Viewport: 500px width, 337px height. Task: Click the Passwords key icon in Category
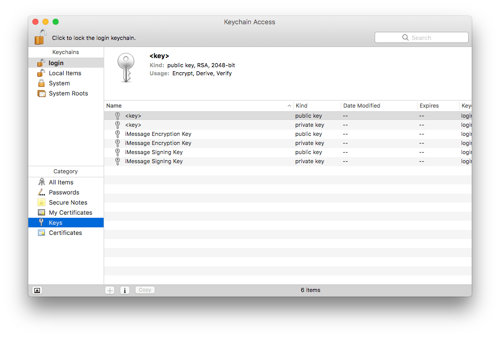tap(41, 192)
